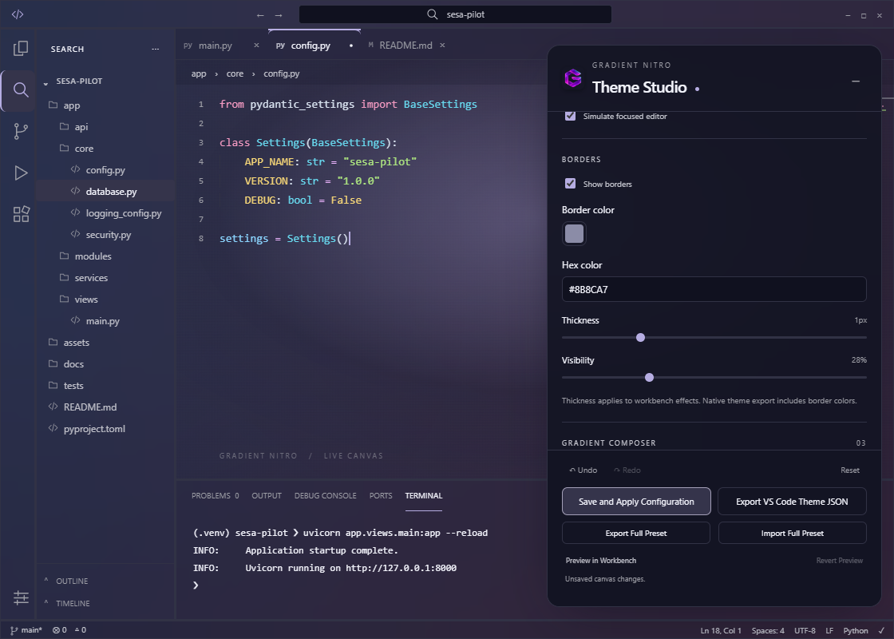894x639 pixels.
Task: Click UTF-8 encoding in status bar
Action: (805, 630)
